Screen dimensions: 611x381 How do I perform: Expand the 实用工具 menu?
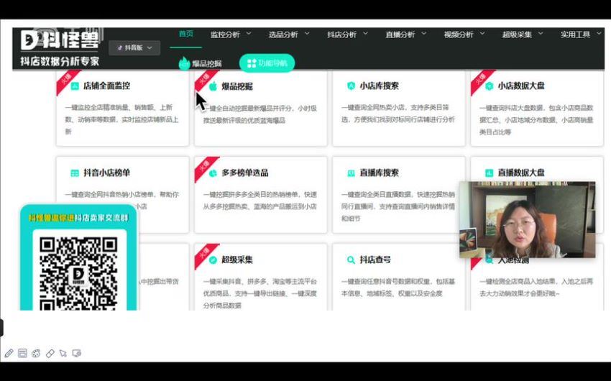click(581, 35)
